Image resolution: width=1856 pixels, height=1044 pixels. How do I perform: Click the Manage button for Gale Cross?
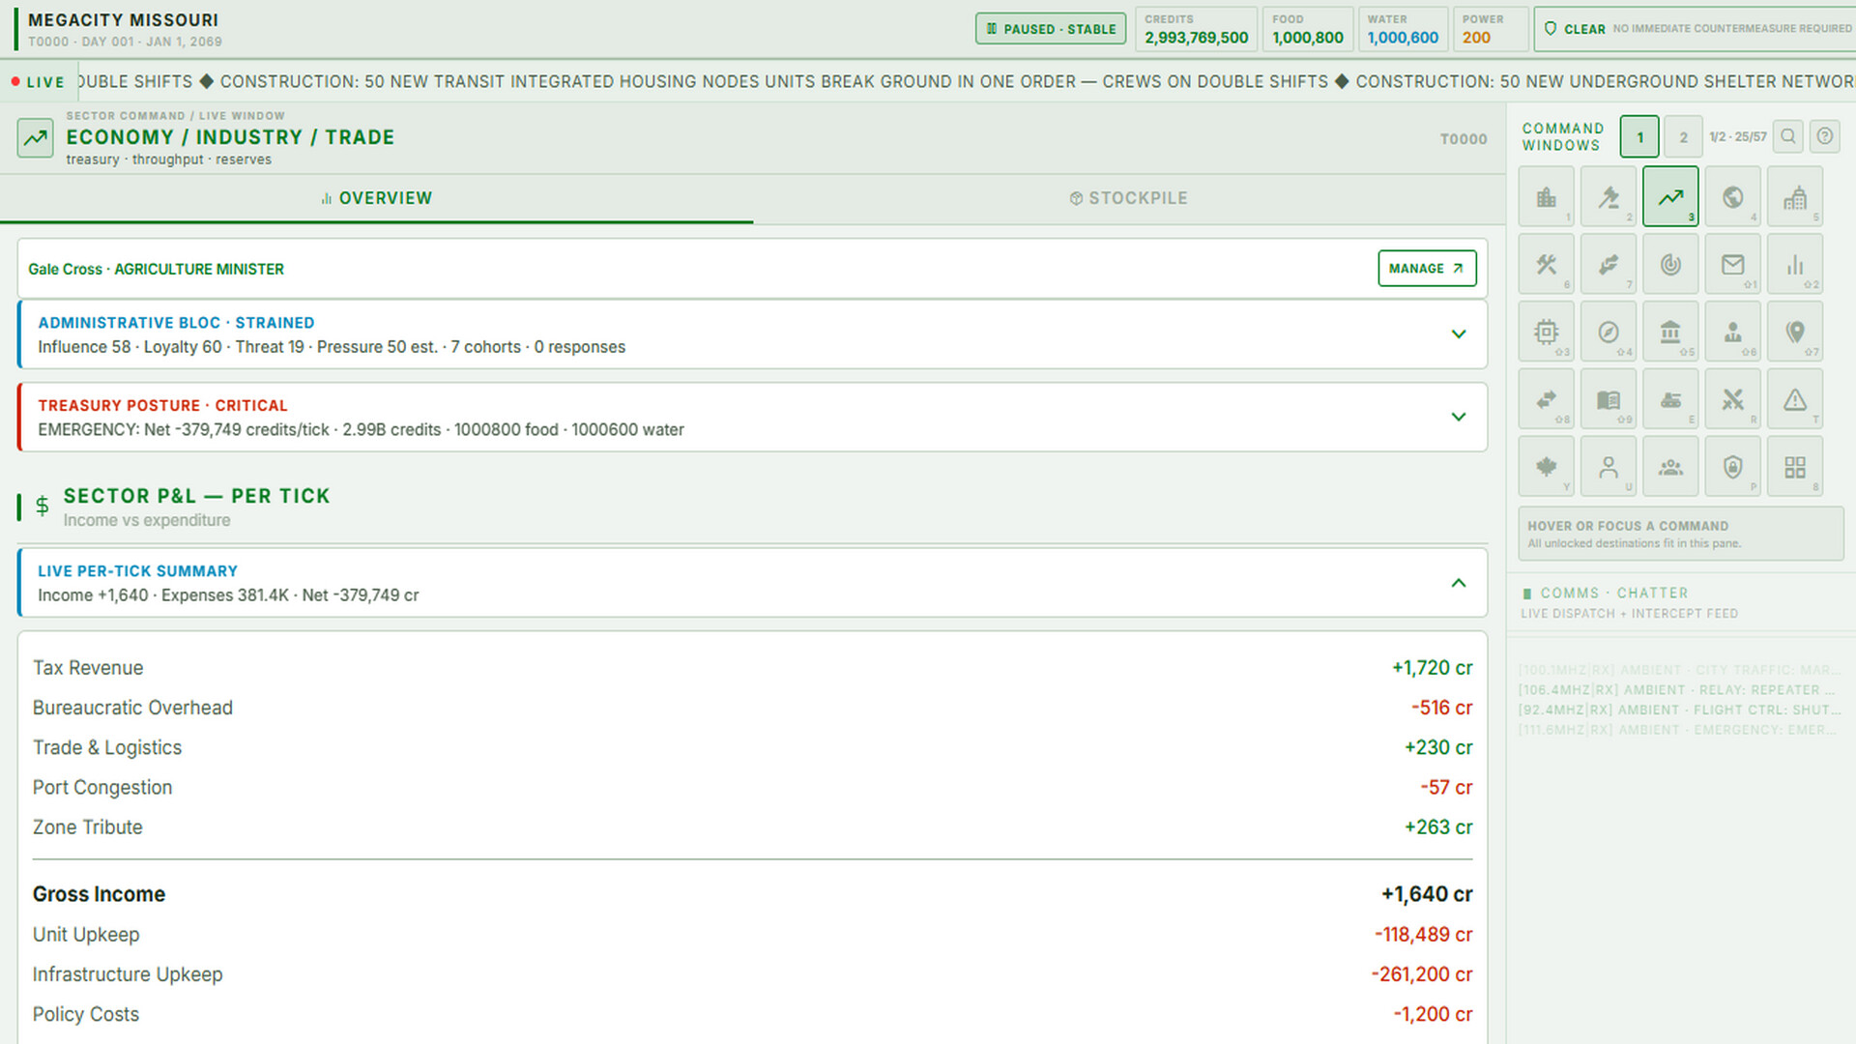click(1427, 269)
